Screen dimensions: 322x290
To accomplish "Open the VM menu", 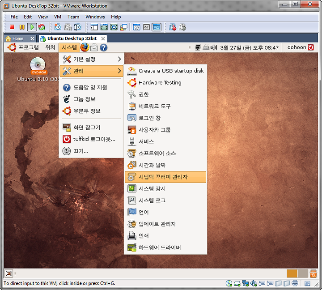I will 58,17.
